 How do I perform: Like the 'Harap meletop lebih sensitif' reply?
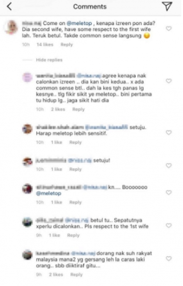(169, 132)
